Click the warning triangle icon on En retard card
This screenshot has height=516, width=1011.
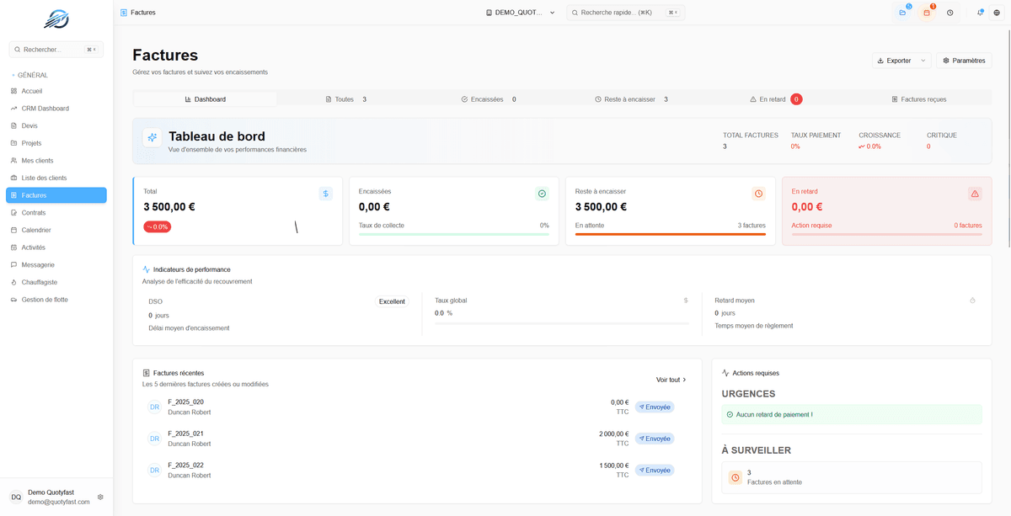pos(975,194)
